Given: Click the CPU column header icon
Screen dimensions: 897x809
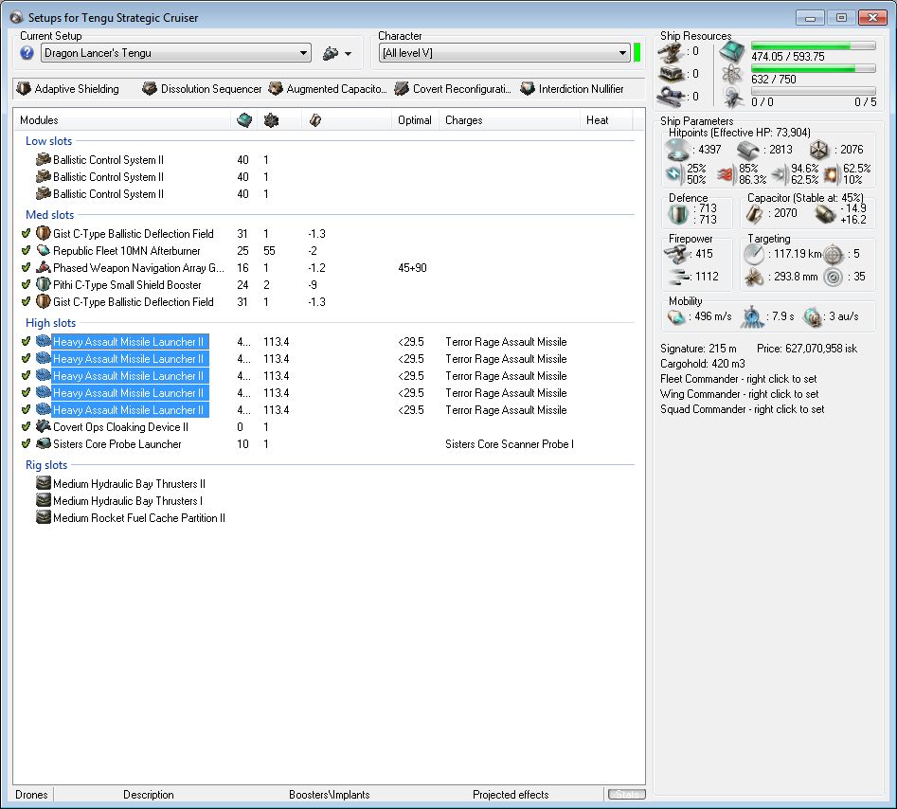Looking at the screenshot, I should [x=244, y=120].
